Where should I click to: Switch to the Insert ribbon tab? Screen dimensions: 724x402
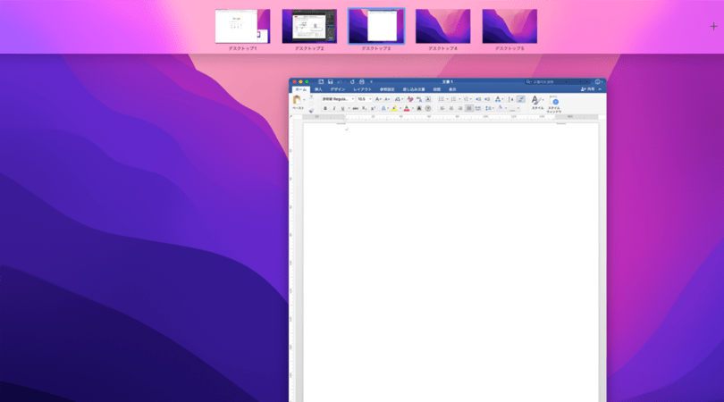318,89
